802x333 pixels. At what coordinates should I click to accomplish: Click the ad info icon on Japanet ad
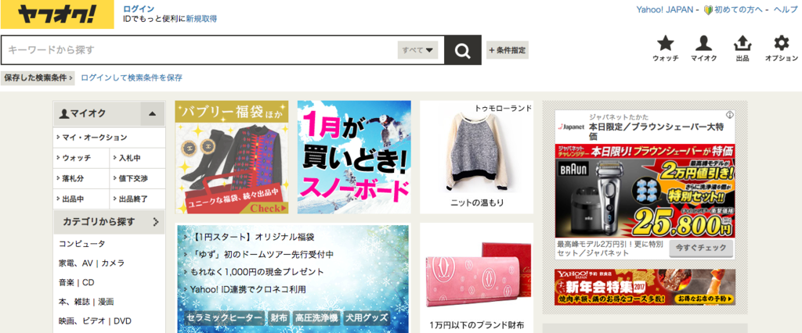click(731, 115)
